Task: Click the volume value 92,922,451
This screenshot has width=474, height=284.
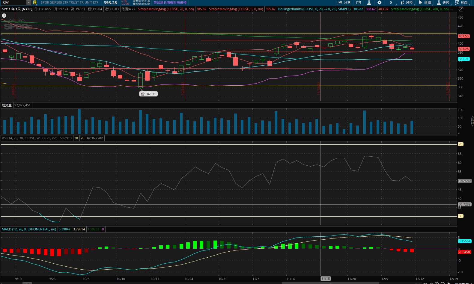Action: [22, 105]
